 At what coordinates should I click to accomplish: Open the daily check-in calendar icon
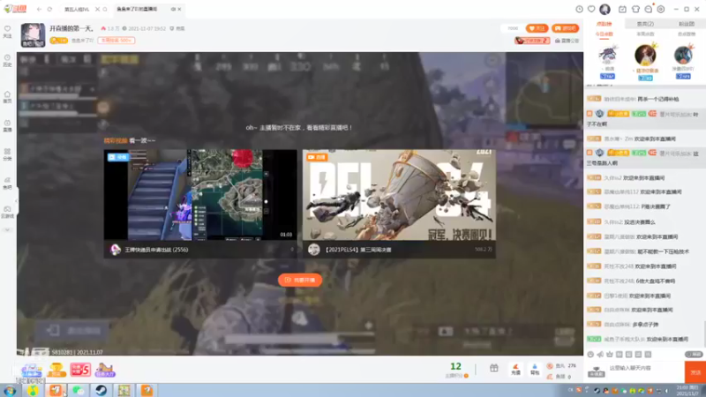click(x=622, y=9)
